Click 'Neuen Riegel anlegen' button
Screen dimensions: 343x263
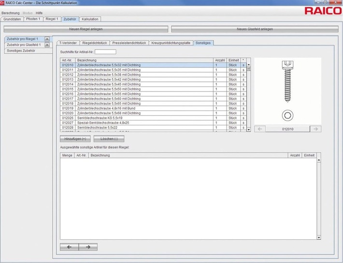pyautogui.click(x=86, y=29)
